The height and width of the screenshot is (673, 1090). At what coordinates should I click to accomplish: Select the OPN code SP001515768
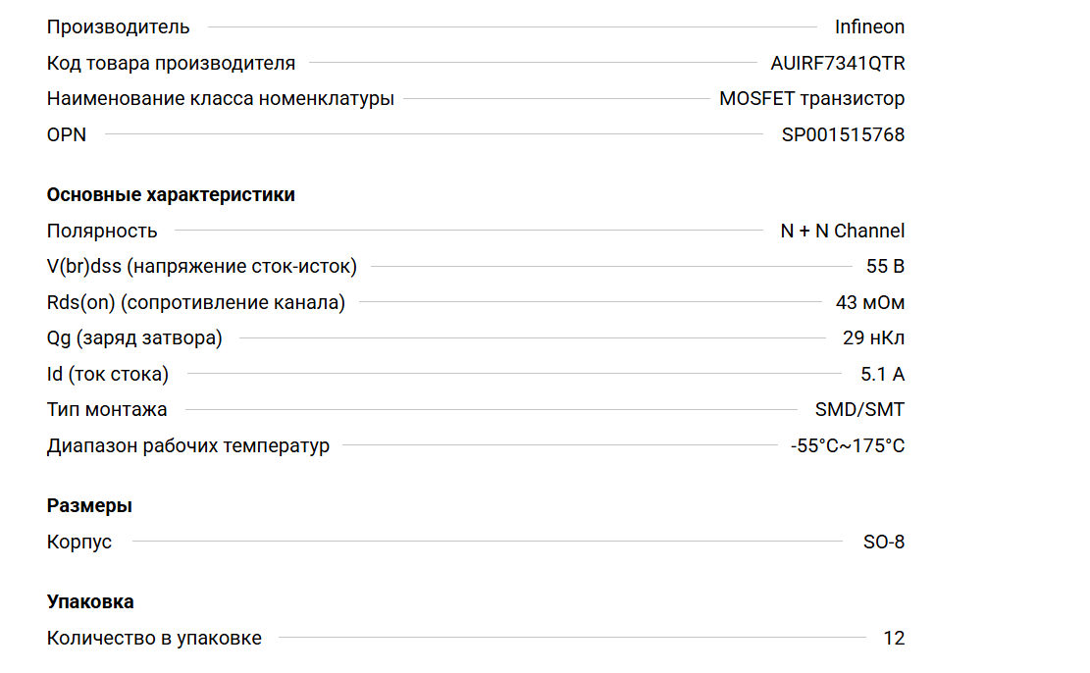coord(843,134)
